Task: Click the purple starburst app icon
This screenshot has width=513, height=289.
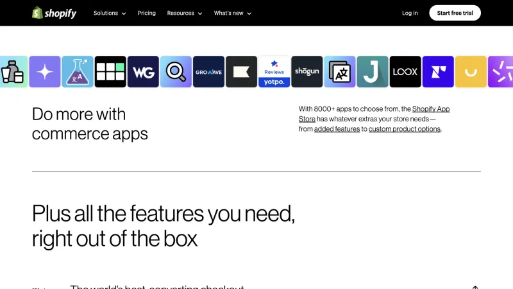Action: click(x=500, y=72)
